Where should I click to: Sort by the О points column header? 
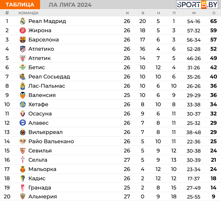pyautogui.click(x=214, y=13)
